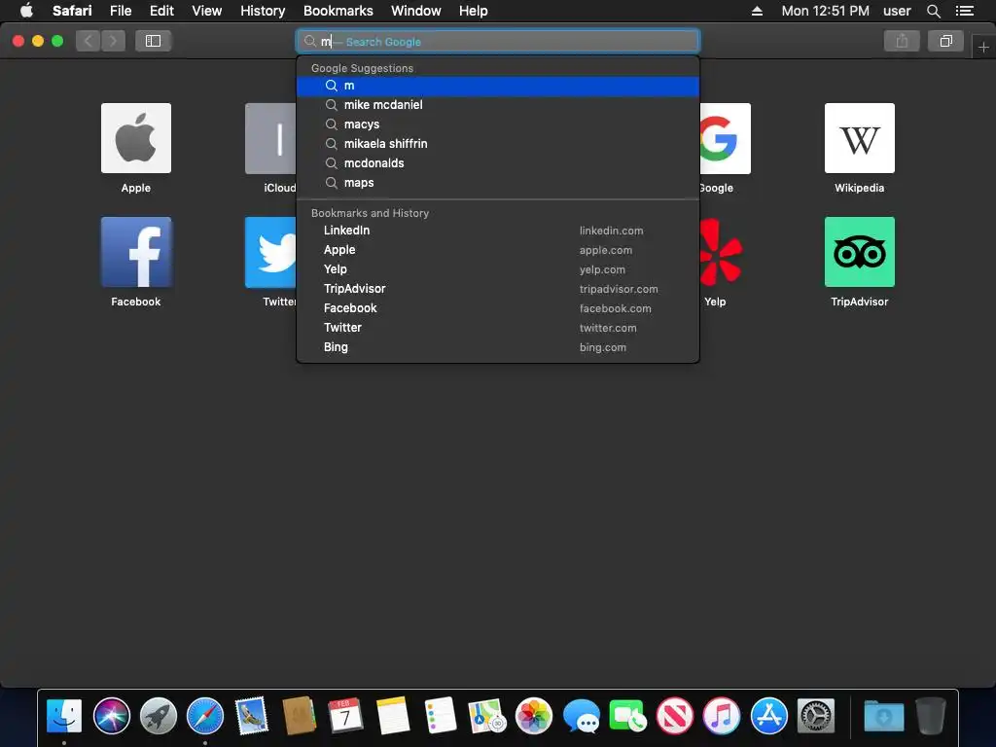This screenshot has width=996, height=747.
Task: Open Music iTunes icon in Dock
Action: [x=722, y=716]
